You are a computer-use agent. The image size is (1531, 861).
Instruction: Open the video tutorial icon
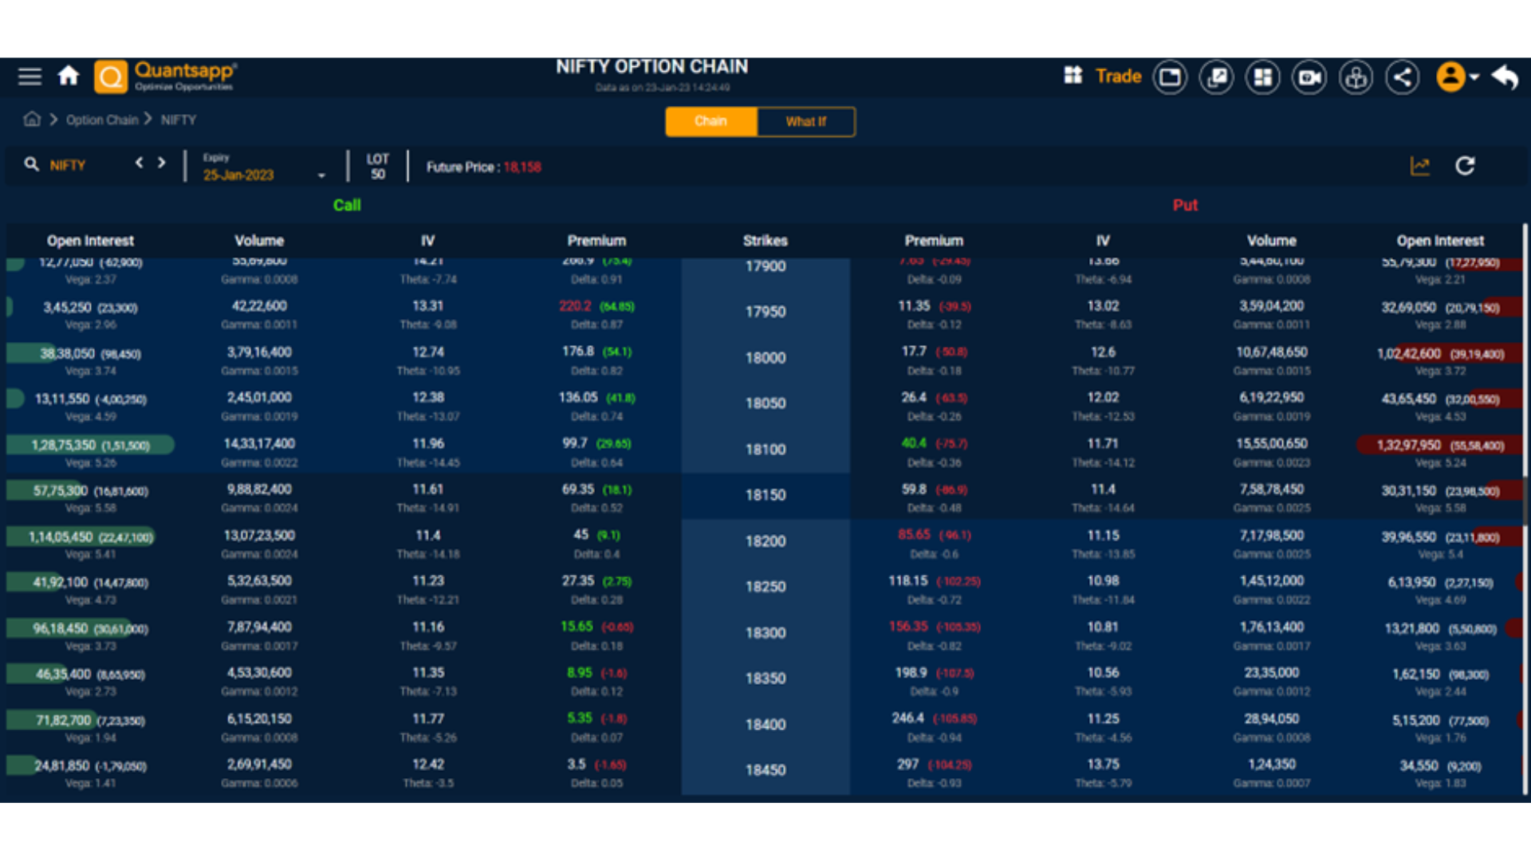1309,77
